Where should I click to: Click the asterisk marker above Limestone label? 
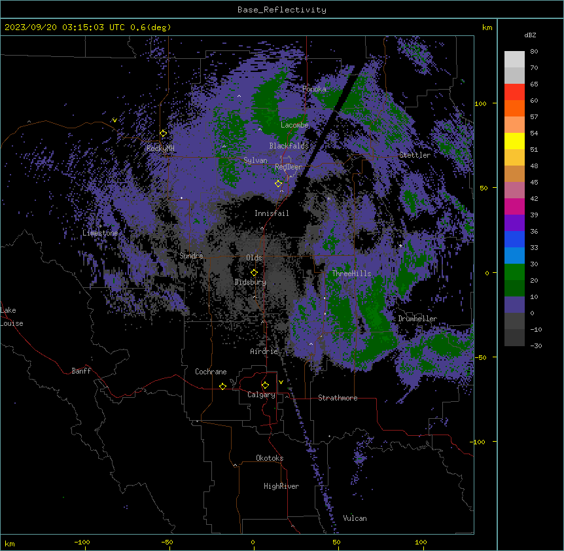(100, 226)
